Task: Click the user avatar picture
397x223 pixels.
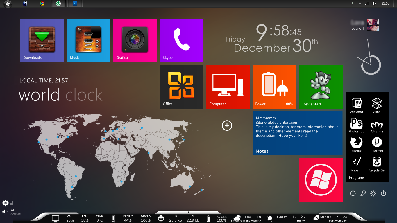Action: (373, 25)
